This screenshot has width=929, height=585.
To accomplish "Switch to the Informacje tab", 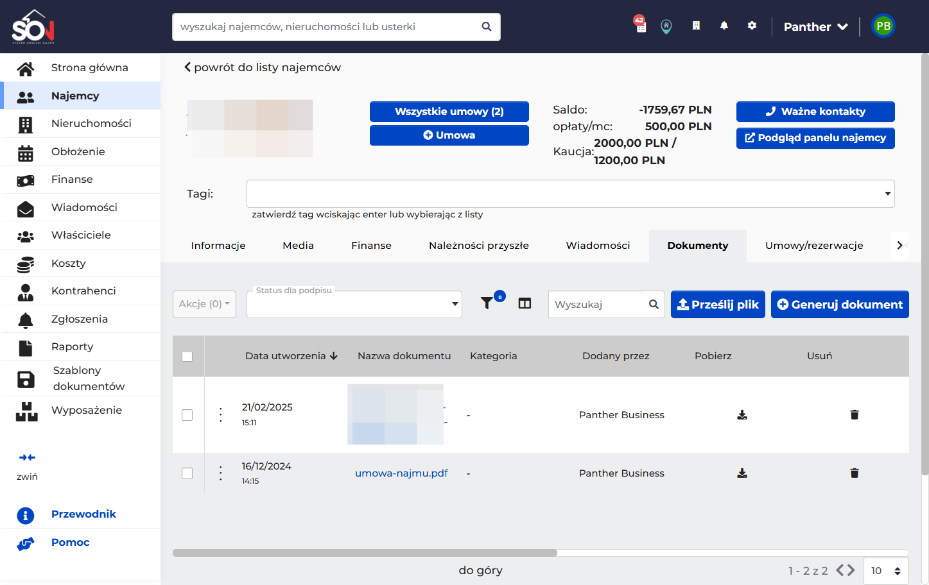I will 218,246.
